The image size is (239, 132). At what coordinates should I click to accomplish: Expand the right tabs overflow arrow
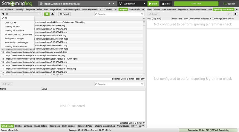click(x=237, y=10)
